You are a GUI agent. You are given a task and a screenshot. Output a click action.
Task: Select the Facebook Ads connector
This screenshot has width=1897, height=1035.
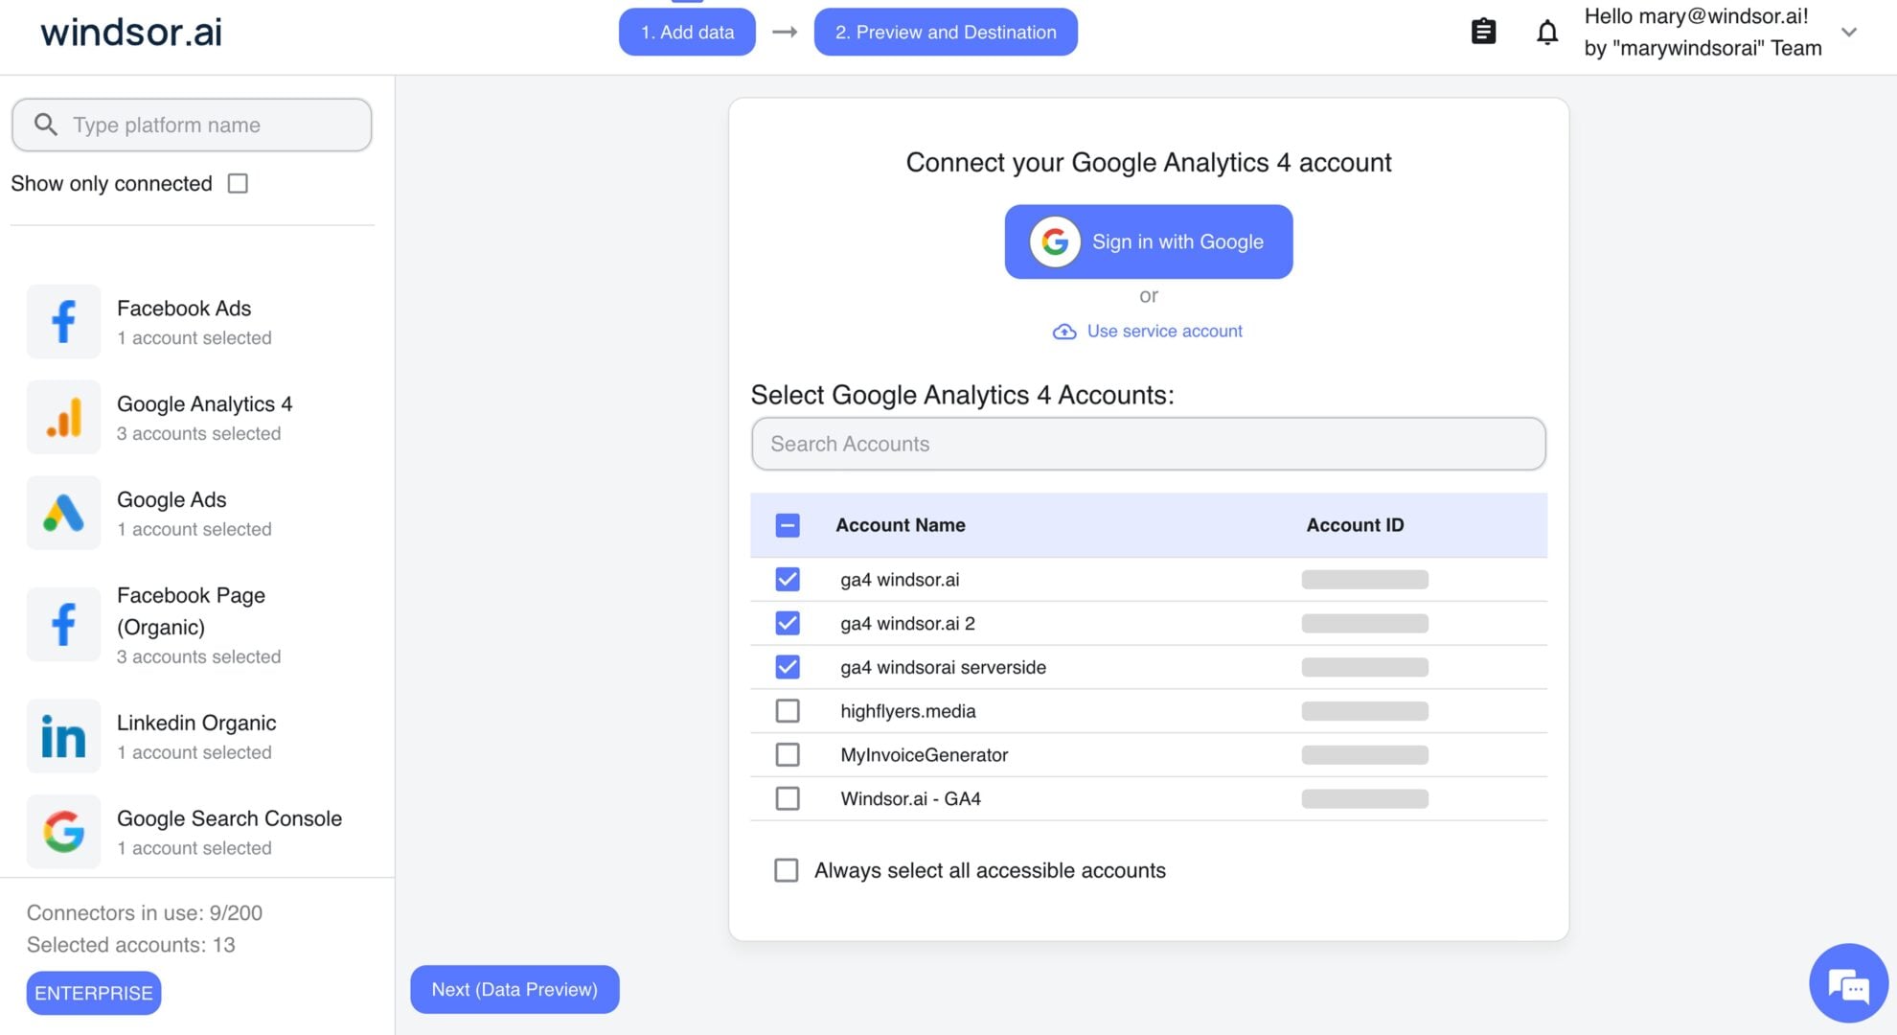tap(182, 321)
